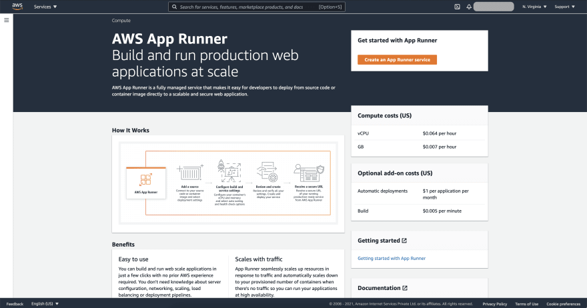Click the Automatic deployments row label
587x308 pixels.
[383, 191]
